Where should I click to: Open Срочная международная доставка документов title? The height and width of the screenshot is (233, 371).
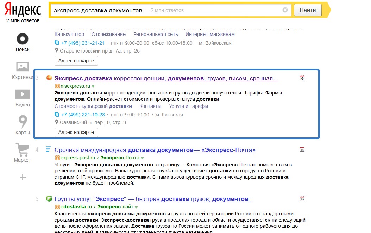(x=155, y=150)
